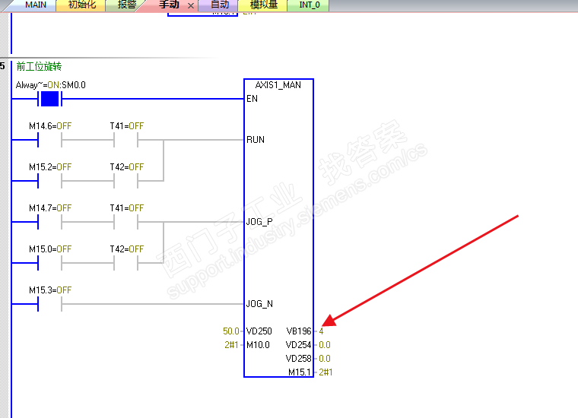Select the M14.7 contact symbol
Image resolution: width=578 pixels, height=418 pixels.
[x=49, y=222]
